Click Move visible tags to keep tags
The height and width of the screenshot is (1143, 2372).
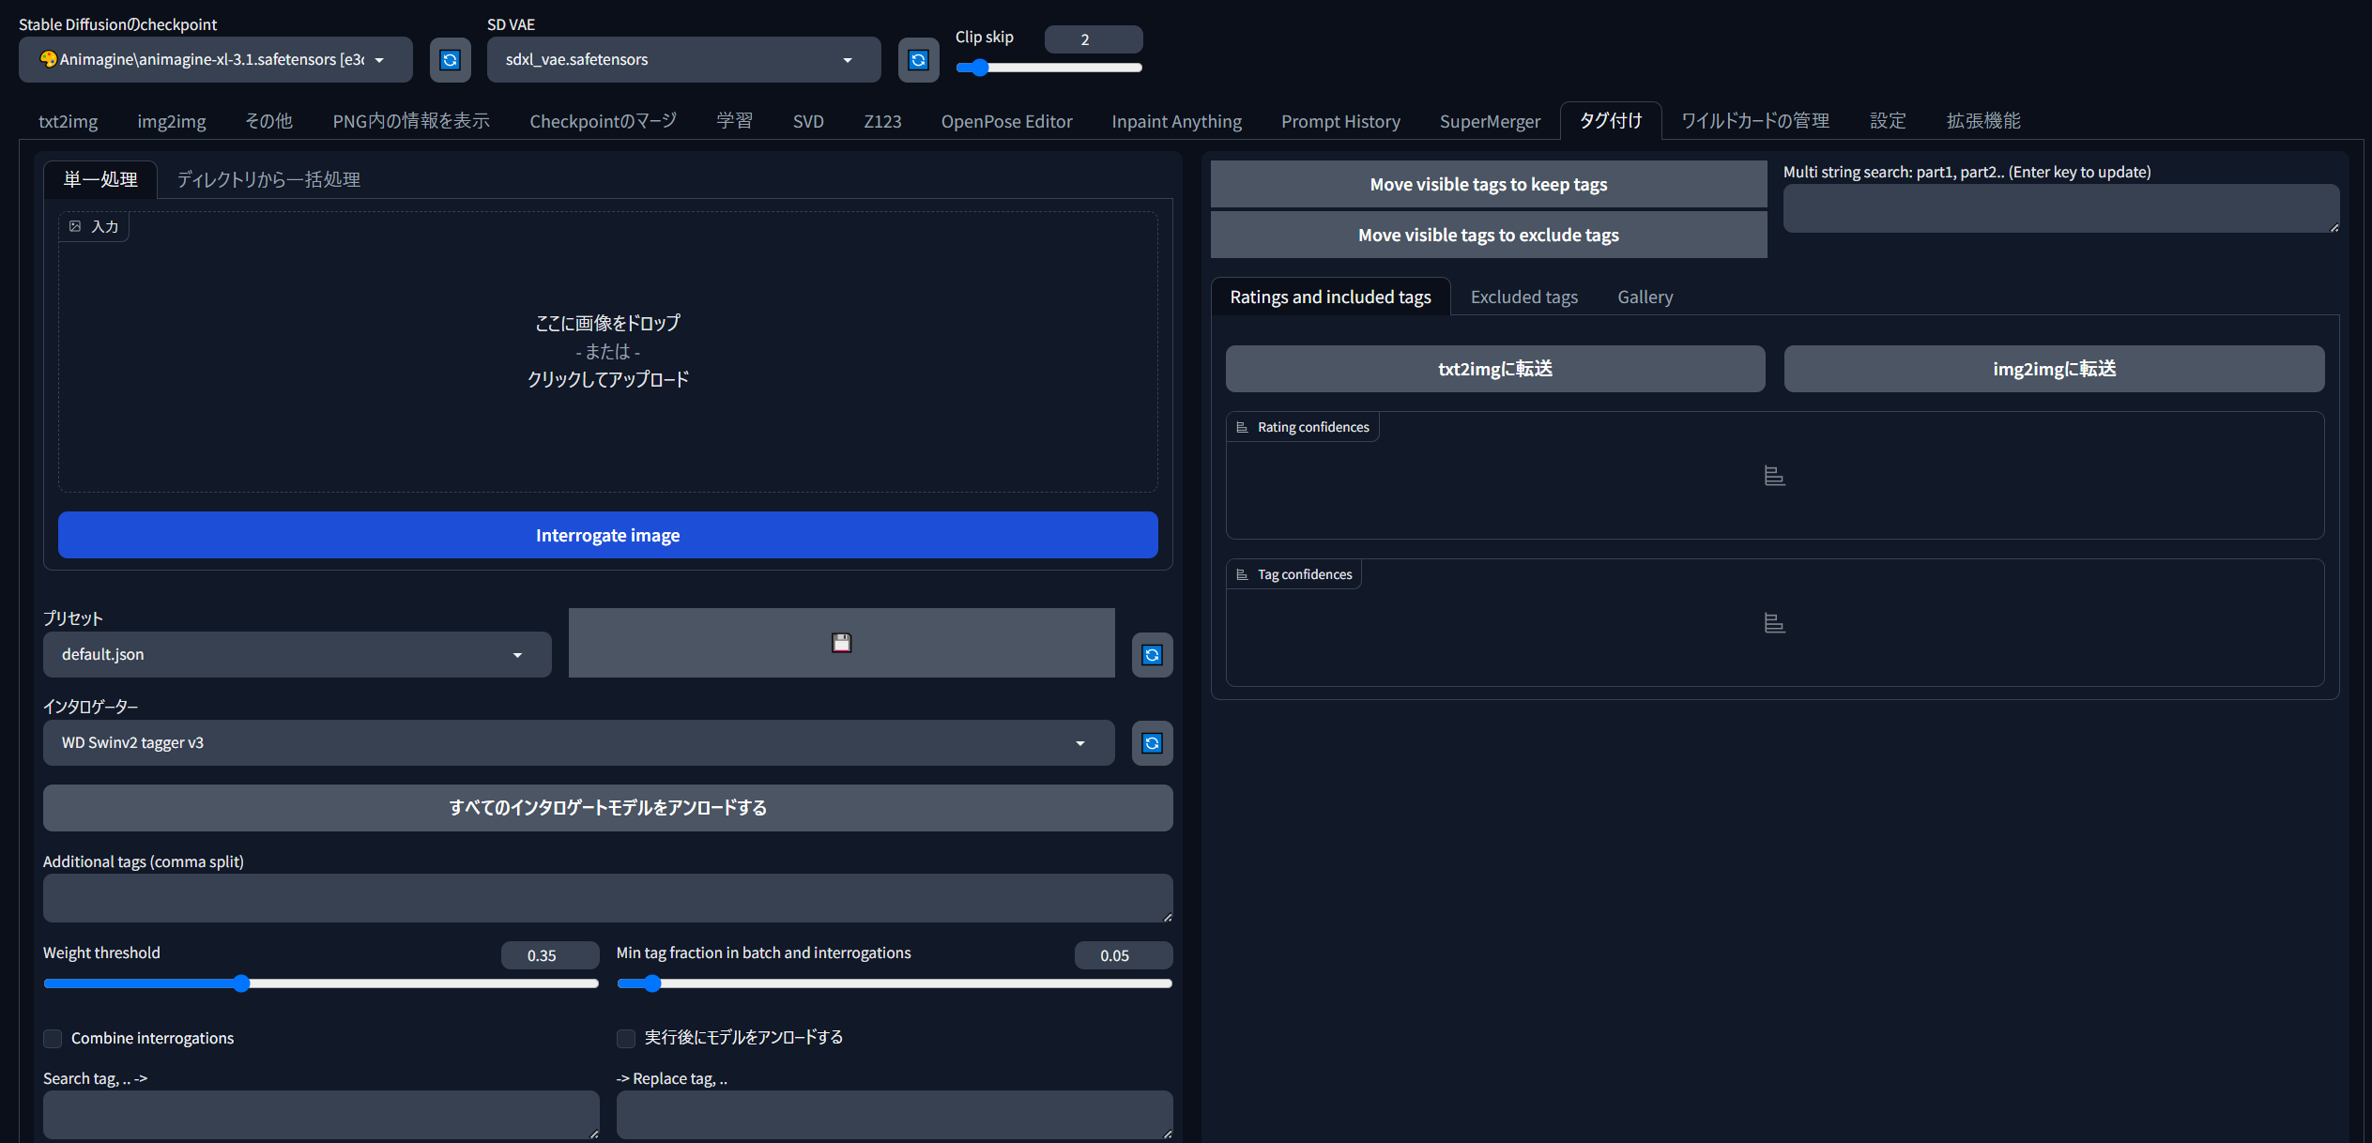(1488, 184)
